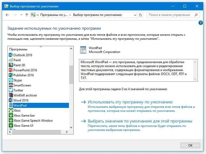206x154 pixels.
Task: Close the Выбор программ по умолчанию window
Action: (197, 6)
